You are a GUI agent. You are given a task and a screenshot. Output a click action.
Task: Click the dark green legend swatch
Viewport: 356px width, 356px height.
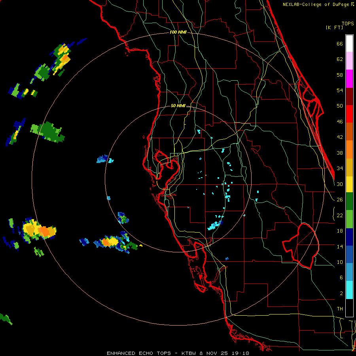point(349,201)
